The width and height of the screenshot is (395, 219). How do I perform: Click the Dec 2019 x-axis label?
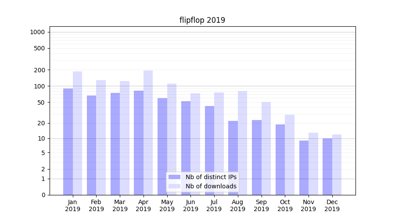(332, 205)
